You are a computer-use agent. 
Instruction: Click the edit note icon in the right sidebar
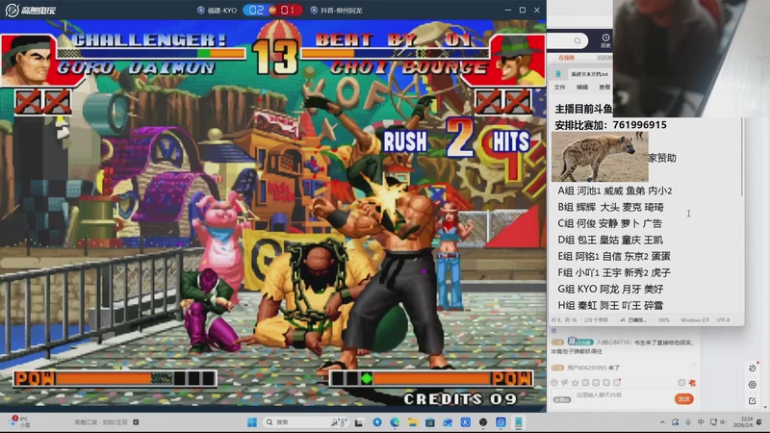point(753,401)
